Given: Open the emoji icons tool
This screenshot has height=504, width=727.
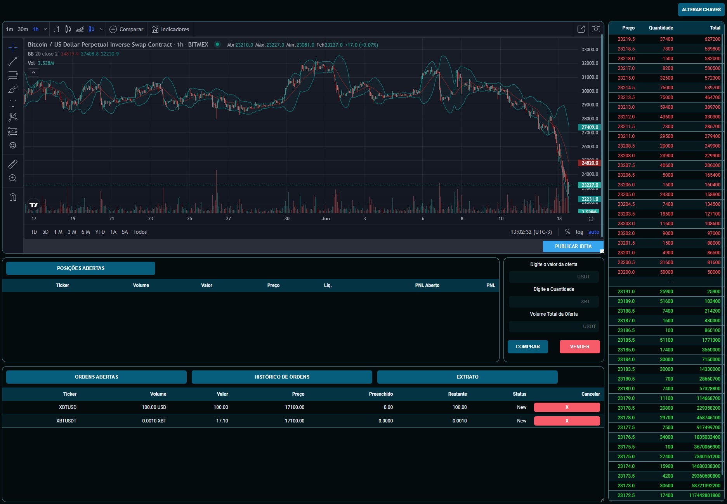Looking at the screenshot, I should coord(13,145).
